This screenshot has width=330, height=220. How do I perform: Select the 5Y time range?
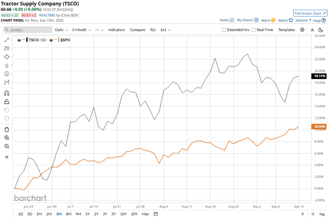click(x=114, y=214)
